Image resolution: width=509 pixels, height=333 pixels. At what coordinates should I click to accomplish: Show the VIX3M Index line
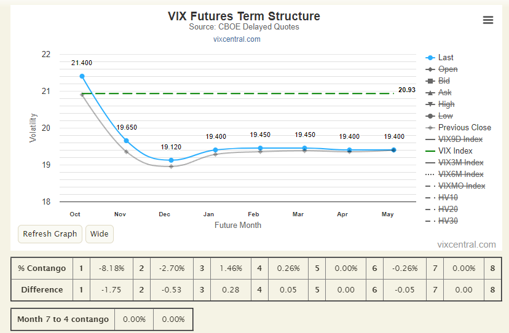point(460,163)
